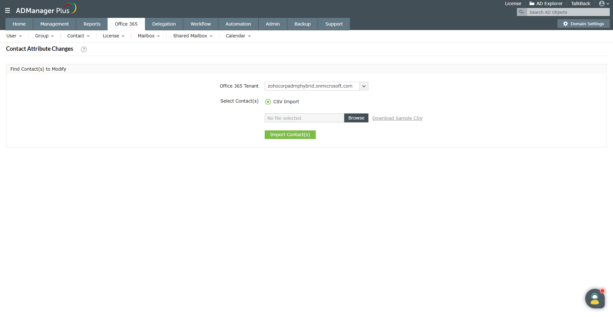
Task: Select the Office 365 tab
Action: [126, 24]
